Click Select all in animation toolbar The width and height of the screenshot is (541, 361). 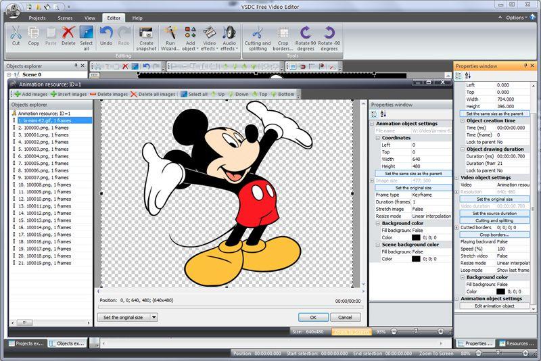click(x=194, y=94)
